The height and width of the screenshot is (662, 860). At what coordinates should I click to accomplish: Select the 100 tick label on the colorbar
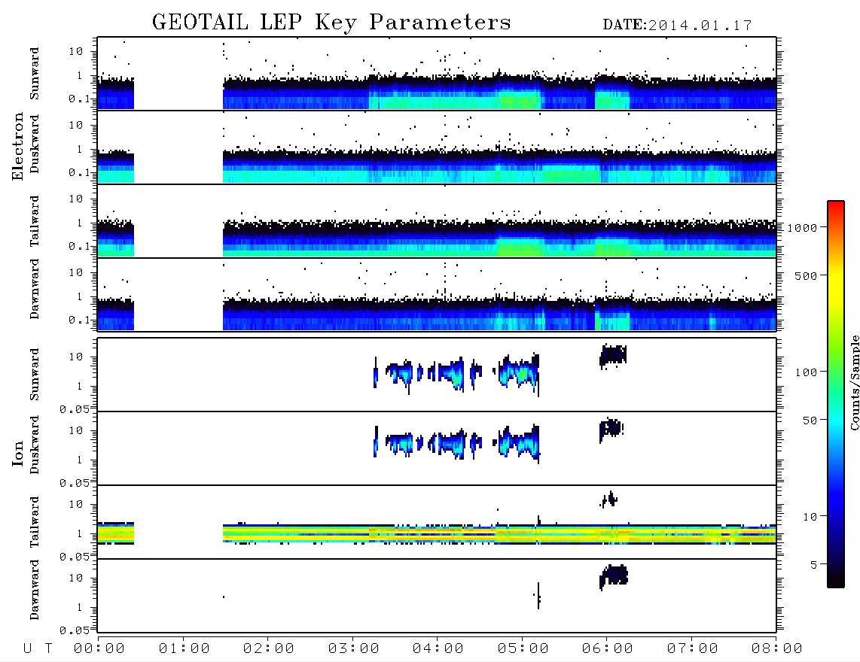point(806,372)
